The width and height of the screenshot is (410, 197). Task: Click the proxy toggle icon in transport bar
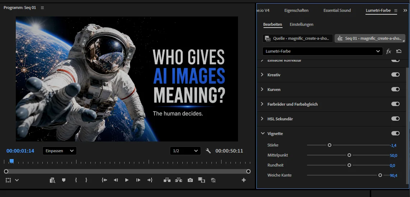[213, 180]
